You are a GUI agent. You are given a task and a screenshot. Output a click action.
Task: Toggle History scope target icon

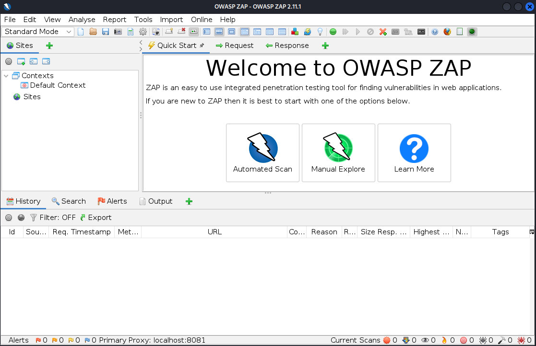9,218
